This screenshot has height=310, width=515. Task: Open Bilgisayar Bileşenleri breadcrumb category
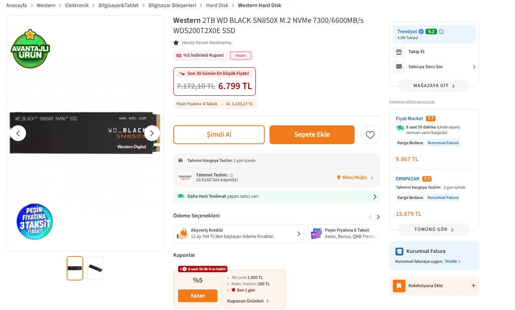172,6
